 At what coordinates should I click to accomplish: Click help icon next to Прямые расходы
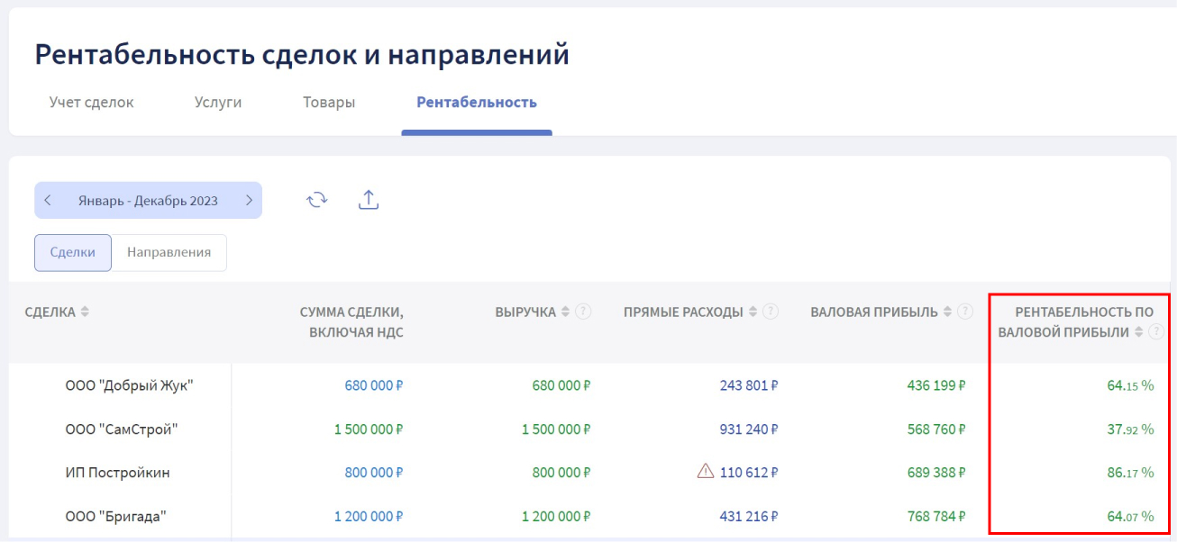click(771, 312)
